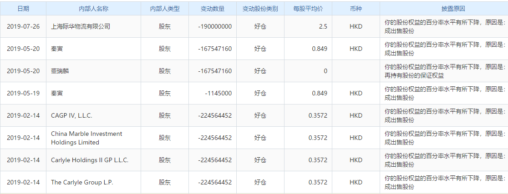Click -224564452 in the CAGP IV row
This screenshot has width=508, height=194.
213,115
